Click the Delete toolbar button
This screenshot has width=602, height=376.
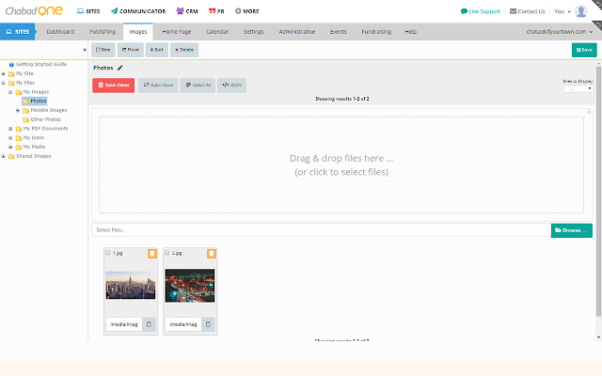click(184, 50)
